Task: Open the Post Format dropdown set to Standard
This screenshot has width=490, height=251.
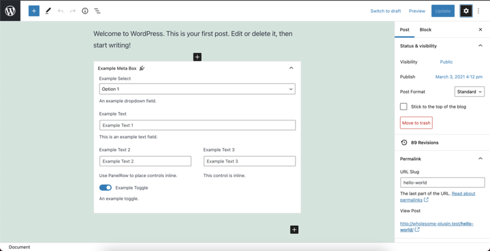Action: (x=469, y=92)
